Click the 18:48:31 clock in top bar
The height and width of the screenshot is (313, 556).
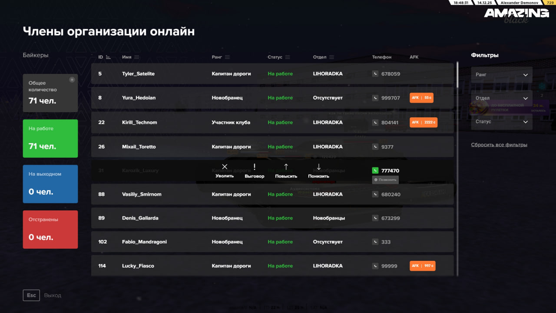[x=461, y=3]
